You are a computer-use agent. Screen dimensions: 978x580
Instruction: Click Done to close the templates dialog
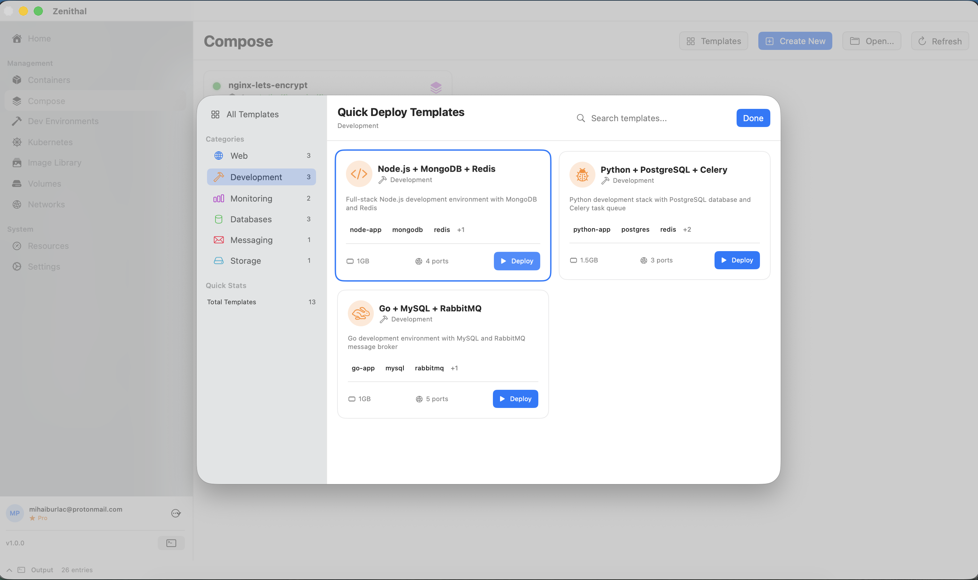tap(752, 118)
